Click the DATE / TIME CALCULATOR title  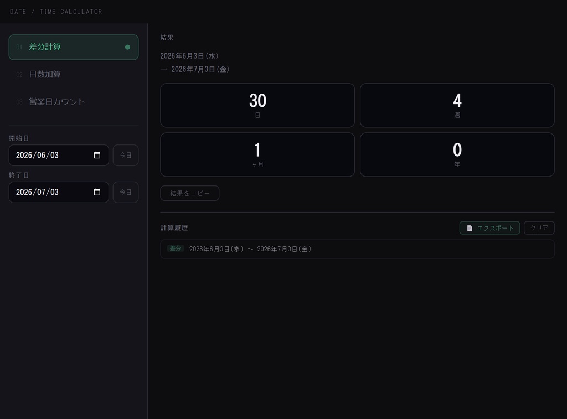56,12
